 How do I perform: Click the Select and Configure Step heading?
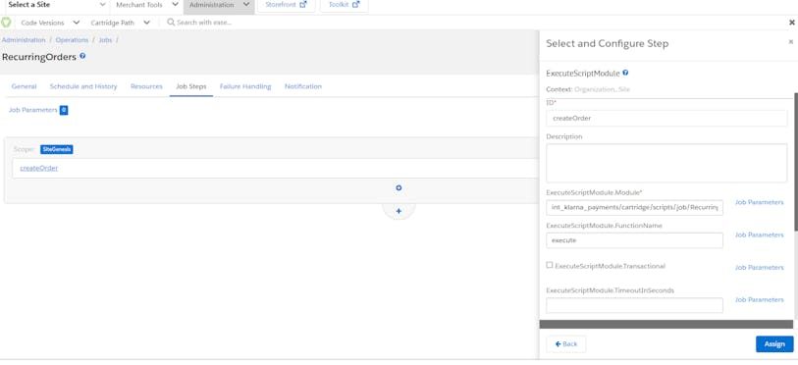pos(608,43)
